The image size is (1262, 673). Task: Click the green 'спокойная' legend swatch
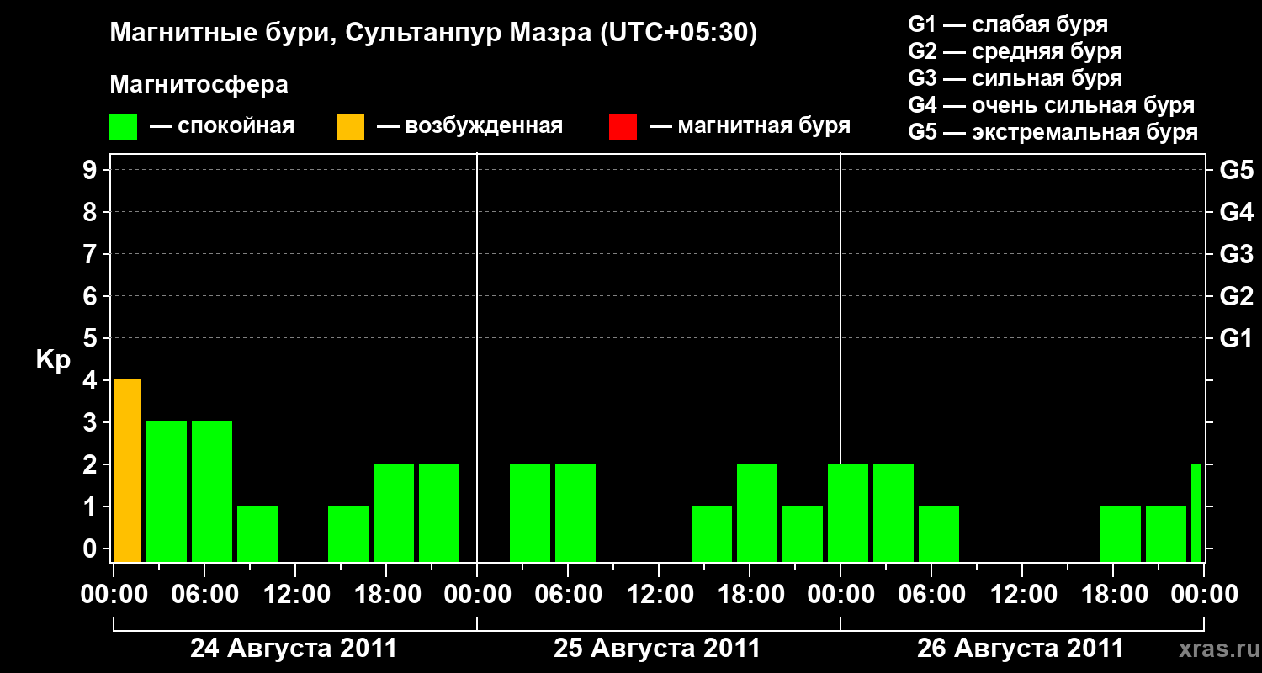click(x=123, y=127)
